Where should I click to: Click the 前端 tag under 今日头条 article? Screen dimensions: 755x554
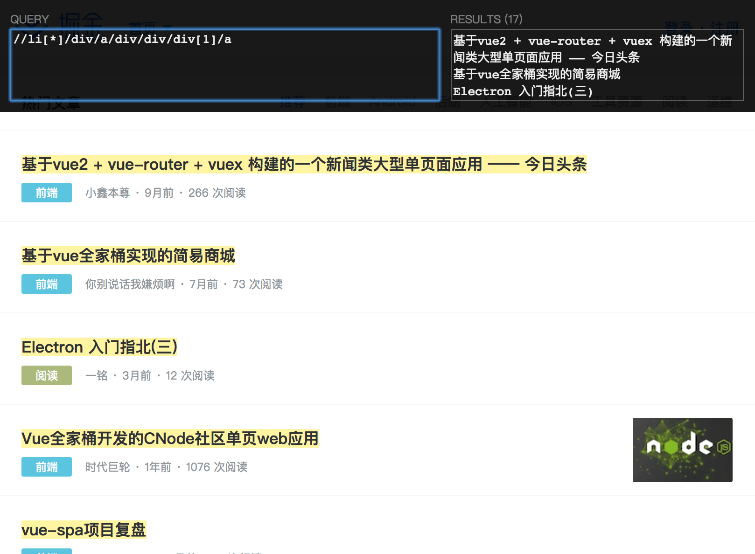[x=47, y=193]
